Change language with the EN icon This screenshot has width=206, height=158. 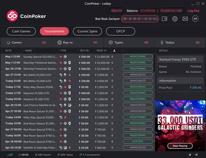195,19
